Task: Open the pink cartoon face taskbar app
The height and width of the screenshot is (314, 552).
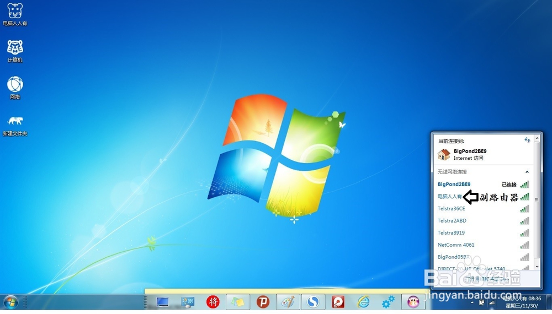Action: coord(413,302)
